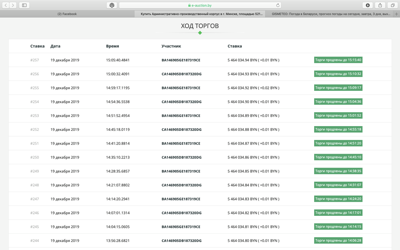400x250 pixels.
Task: Click participant CA146905DB187320DG in row #256
Action: (181, 74)
